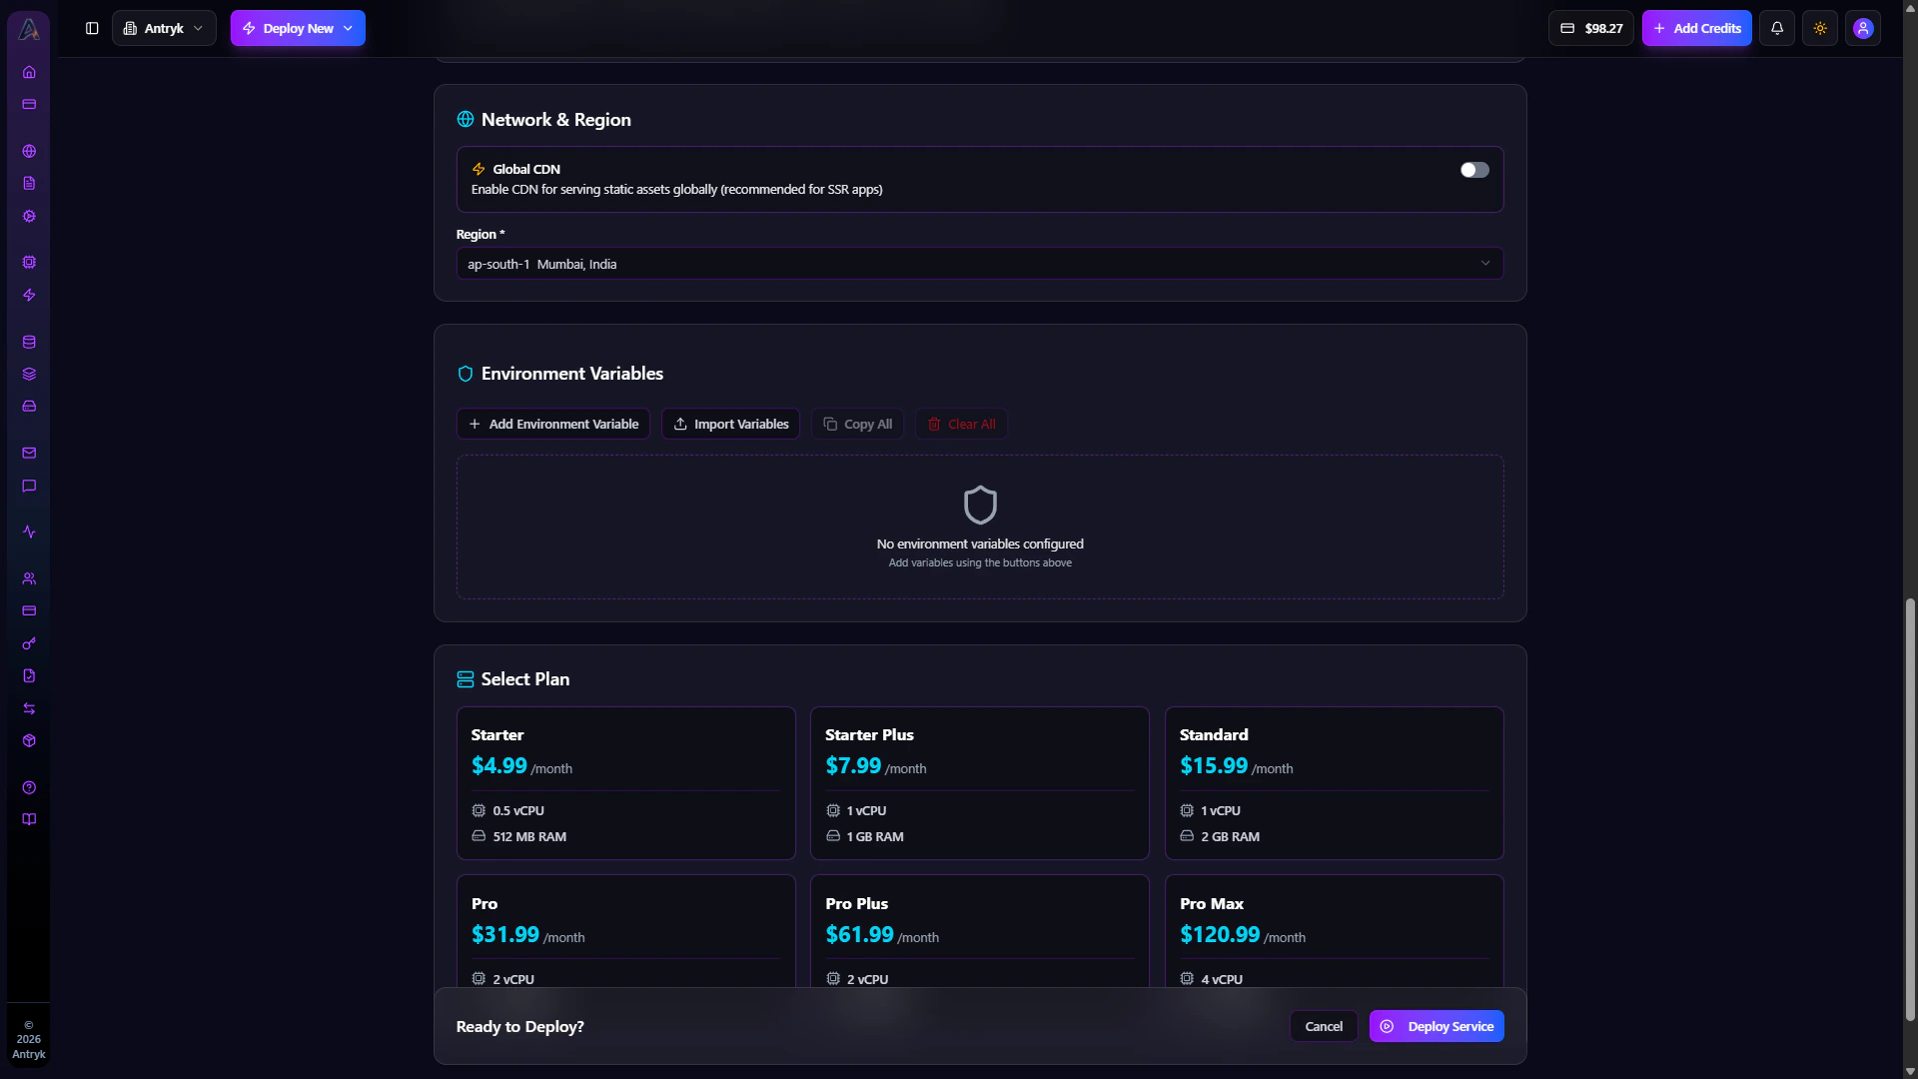
Task: Enable the Global CDN toggle
Action: 1474,170
